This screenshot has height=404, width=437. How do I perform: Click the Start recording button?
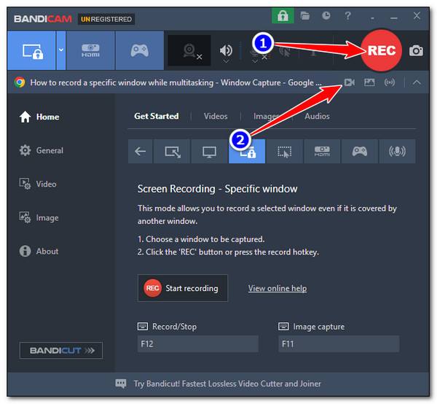pyautogui.click(x=183, y=288)
